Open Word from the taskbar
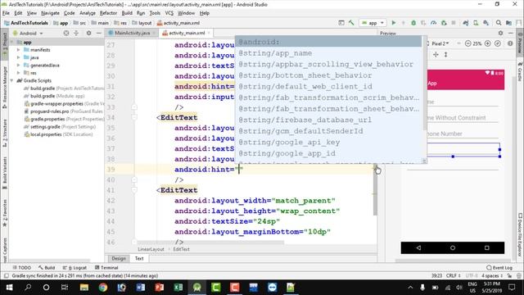This screenshot has height=295, width=524. tap(141, 288)
